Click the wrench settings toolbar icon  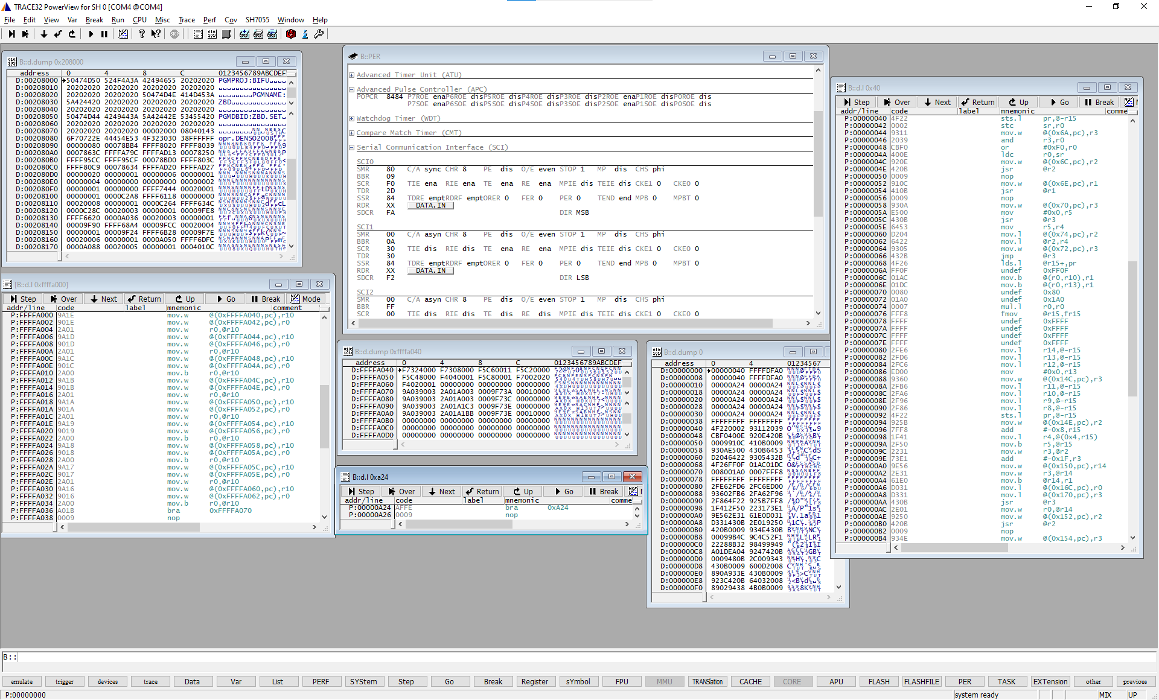pos(319,34)
